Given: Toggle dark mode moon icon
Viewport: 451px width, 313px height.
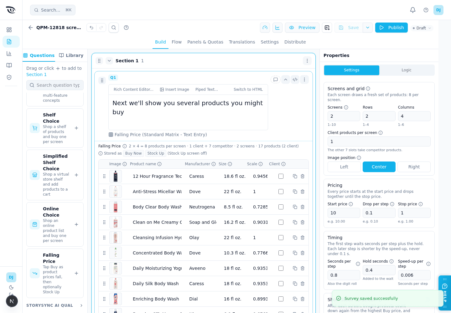Looking at the screenshot, I should coord(11,287).
